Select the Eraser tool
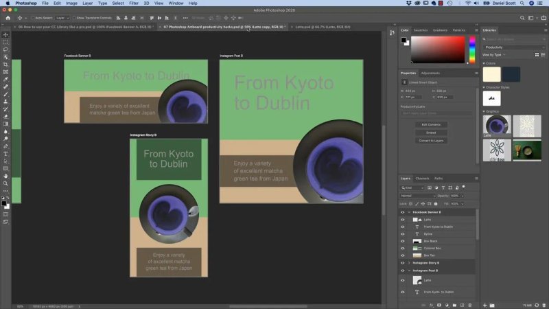 click(5, 116)
